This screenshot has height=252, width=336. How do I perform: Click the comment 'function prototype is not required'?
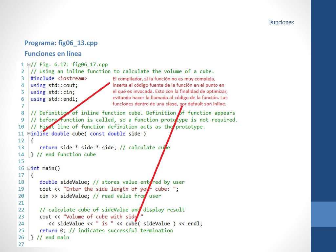point(185,120)
